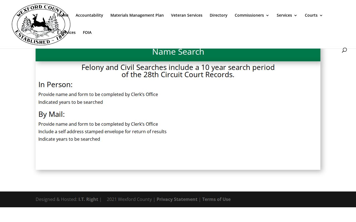Open the Terms of Use link
Image resolution: width=356 pixels, height=222 pixels.
point(216,199)
